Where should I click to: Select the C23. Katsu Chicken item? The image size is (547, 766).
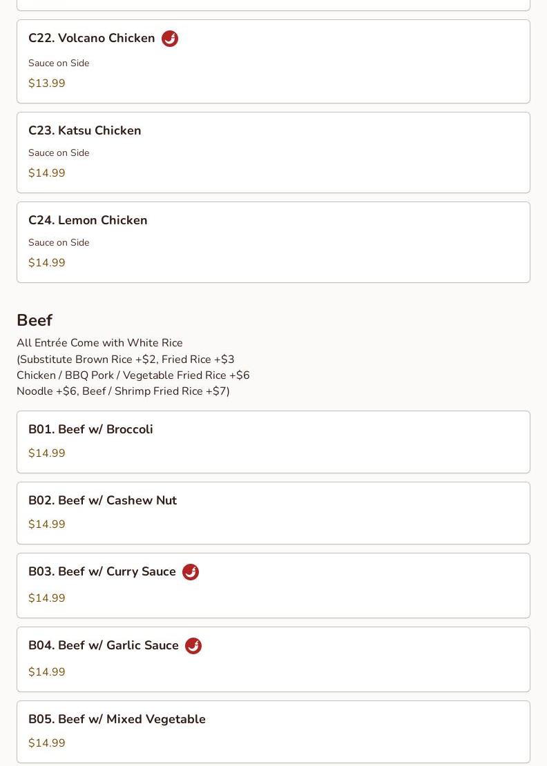click(273, 153)
